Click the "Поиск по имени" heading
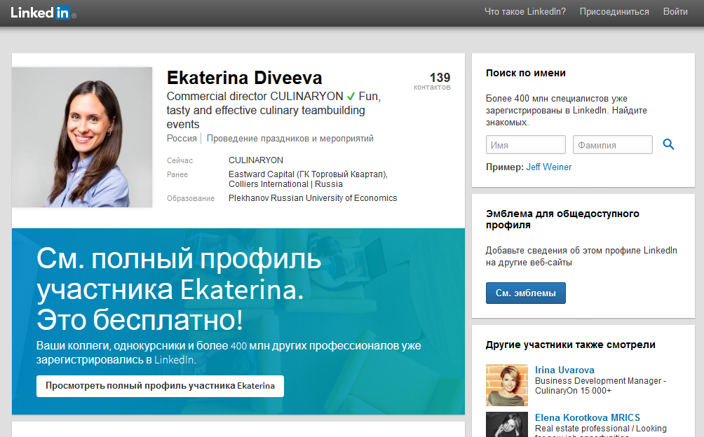704x437 pixels. tap(525, 73)
